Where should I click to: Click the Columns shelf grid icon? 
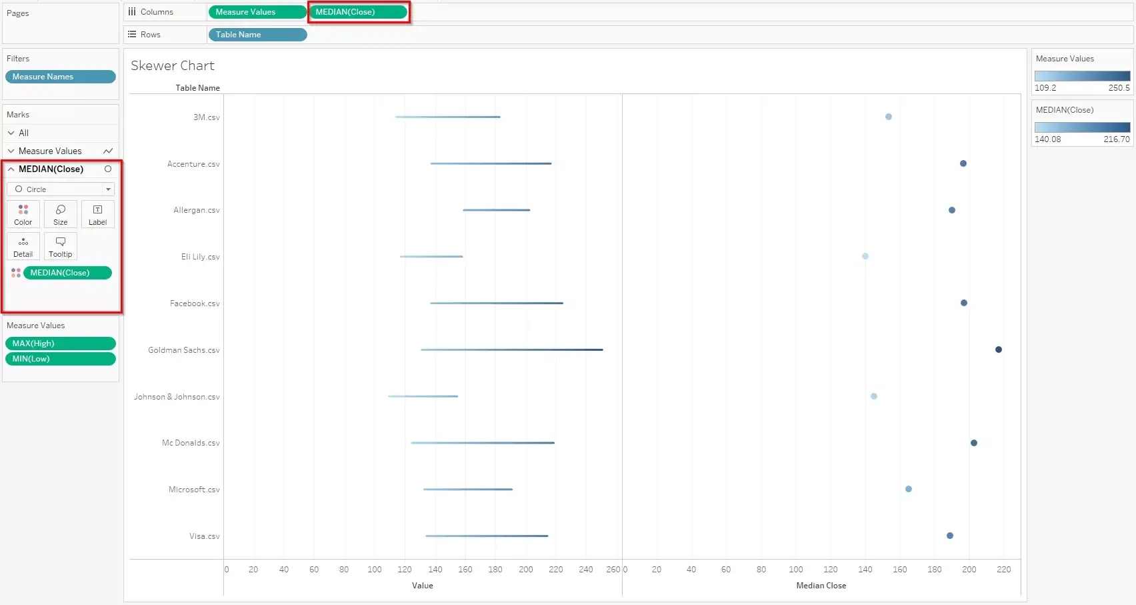(132, 11)
